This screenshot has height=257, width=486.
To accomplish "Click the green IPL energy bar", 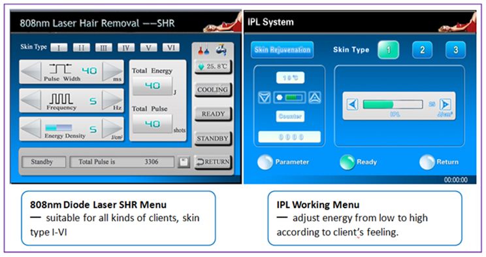I will (x=393, y=104).
